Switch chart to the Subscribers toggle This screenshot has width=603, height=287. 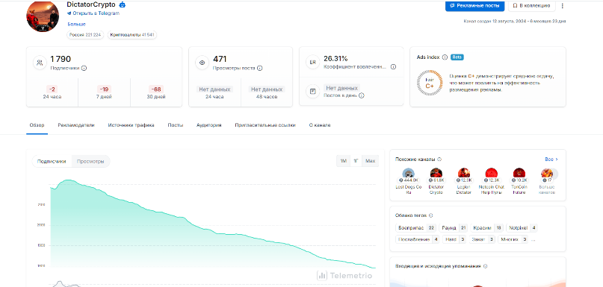tap(52, 162)
